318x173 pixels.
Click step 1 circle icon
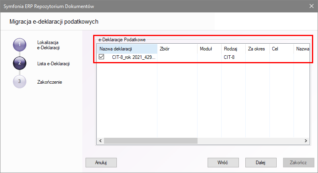click(x=20, y=45)
